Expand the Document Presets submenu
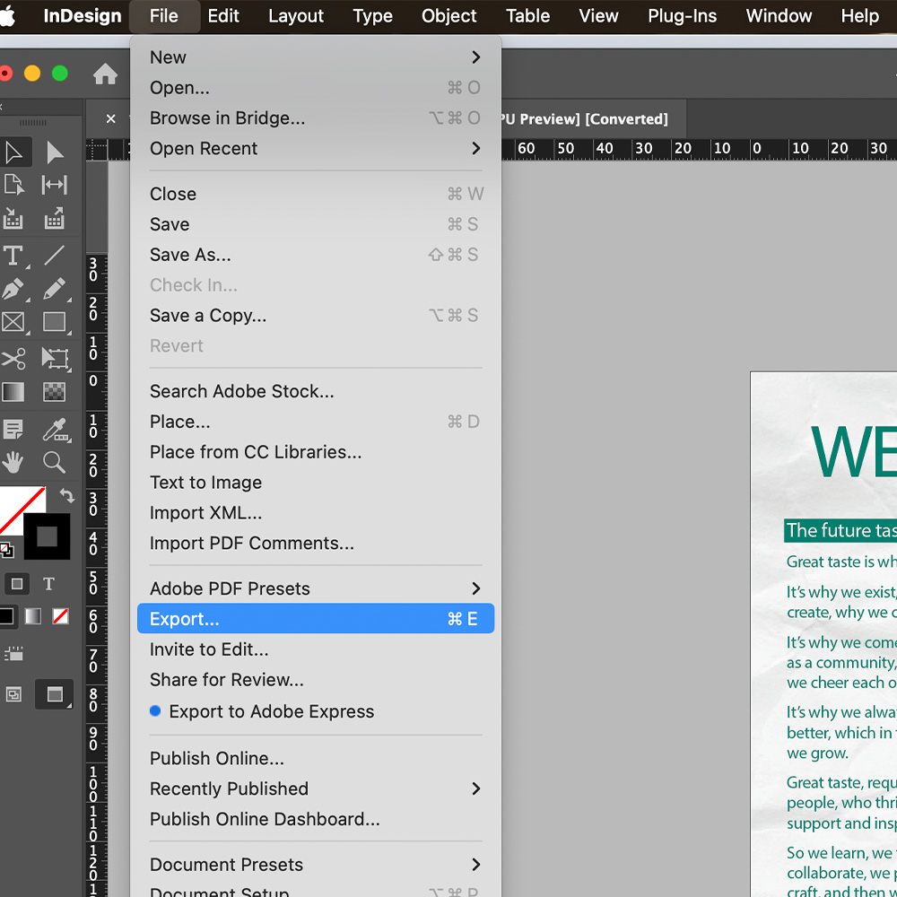This screenshot has width=897, height=897. (316, 865)
